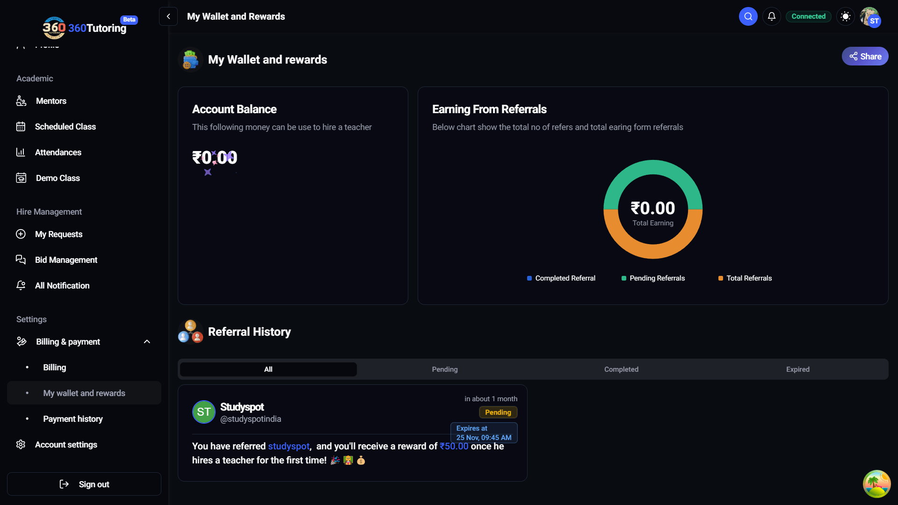The image size is (898, 505).
Task: Toggle Pending Referrals legend item
Action: 653,278
